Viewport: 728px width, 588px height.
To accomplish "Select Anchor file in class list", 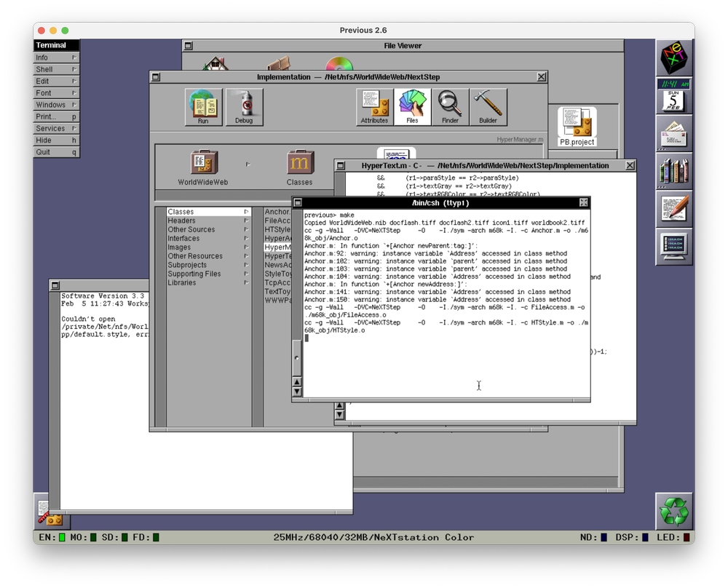I will pos(277,212).
